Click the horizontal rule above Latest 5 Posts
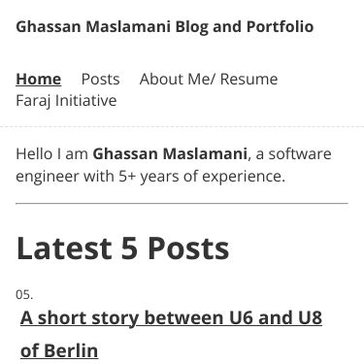Screen dimensions: 364x364 click(182, 204)
